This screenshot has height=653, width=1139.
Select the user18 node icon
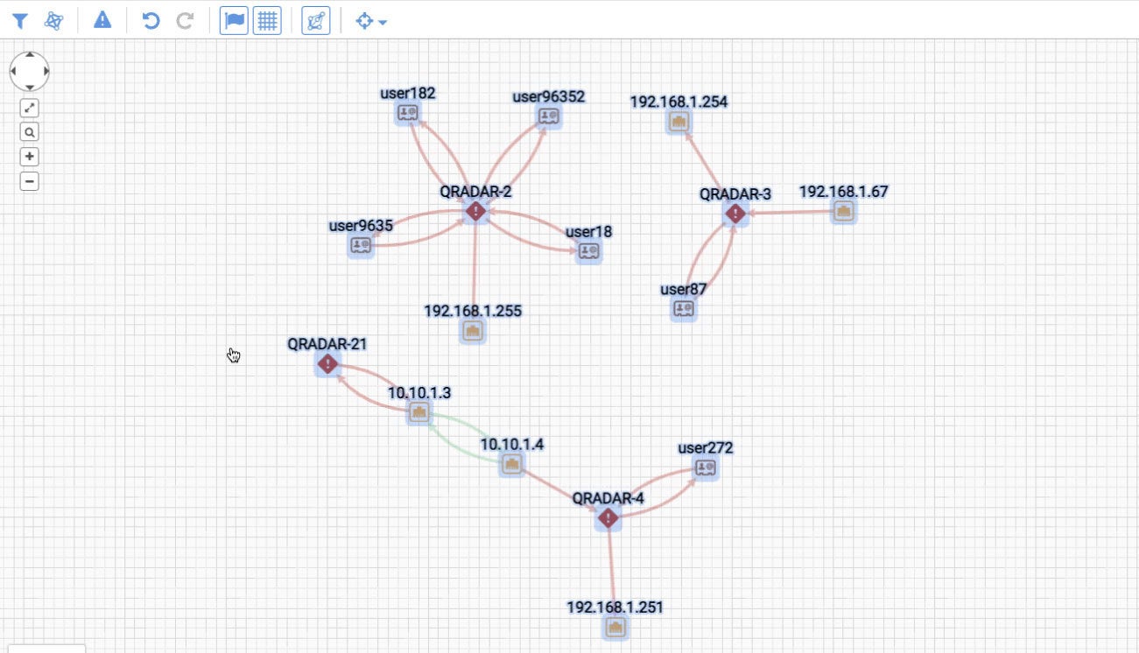point(590,251)
